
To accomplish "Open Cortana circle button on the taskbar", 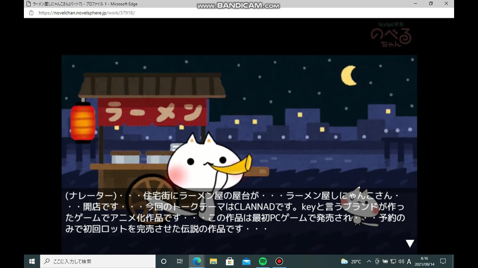I will coord(164,262).
